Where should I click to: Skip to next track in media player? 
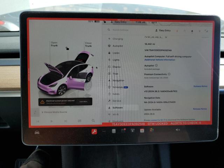point(65,121)
